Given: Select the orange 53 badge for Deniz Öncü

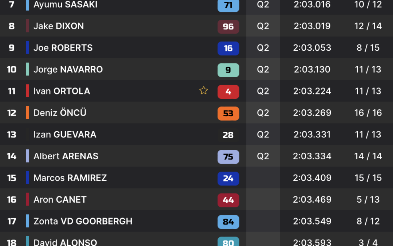Looking at the screenshot, I should click(228, 113).
